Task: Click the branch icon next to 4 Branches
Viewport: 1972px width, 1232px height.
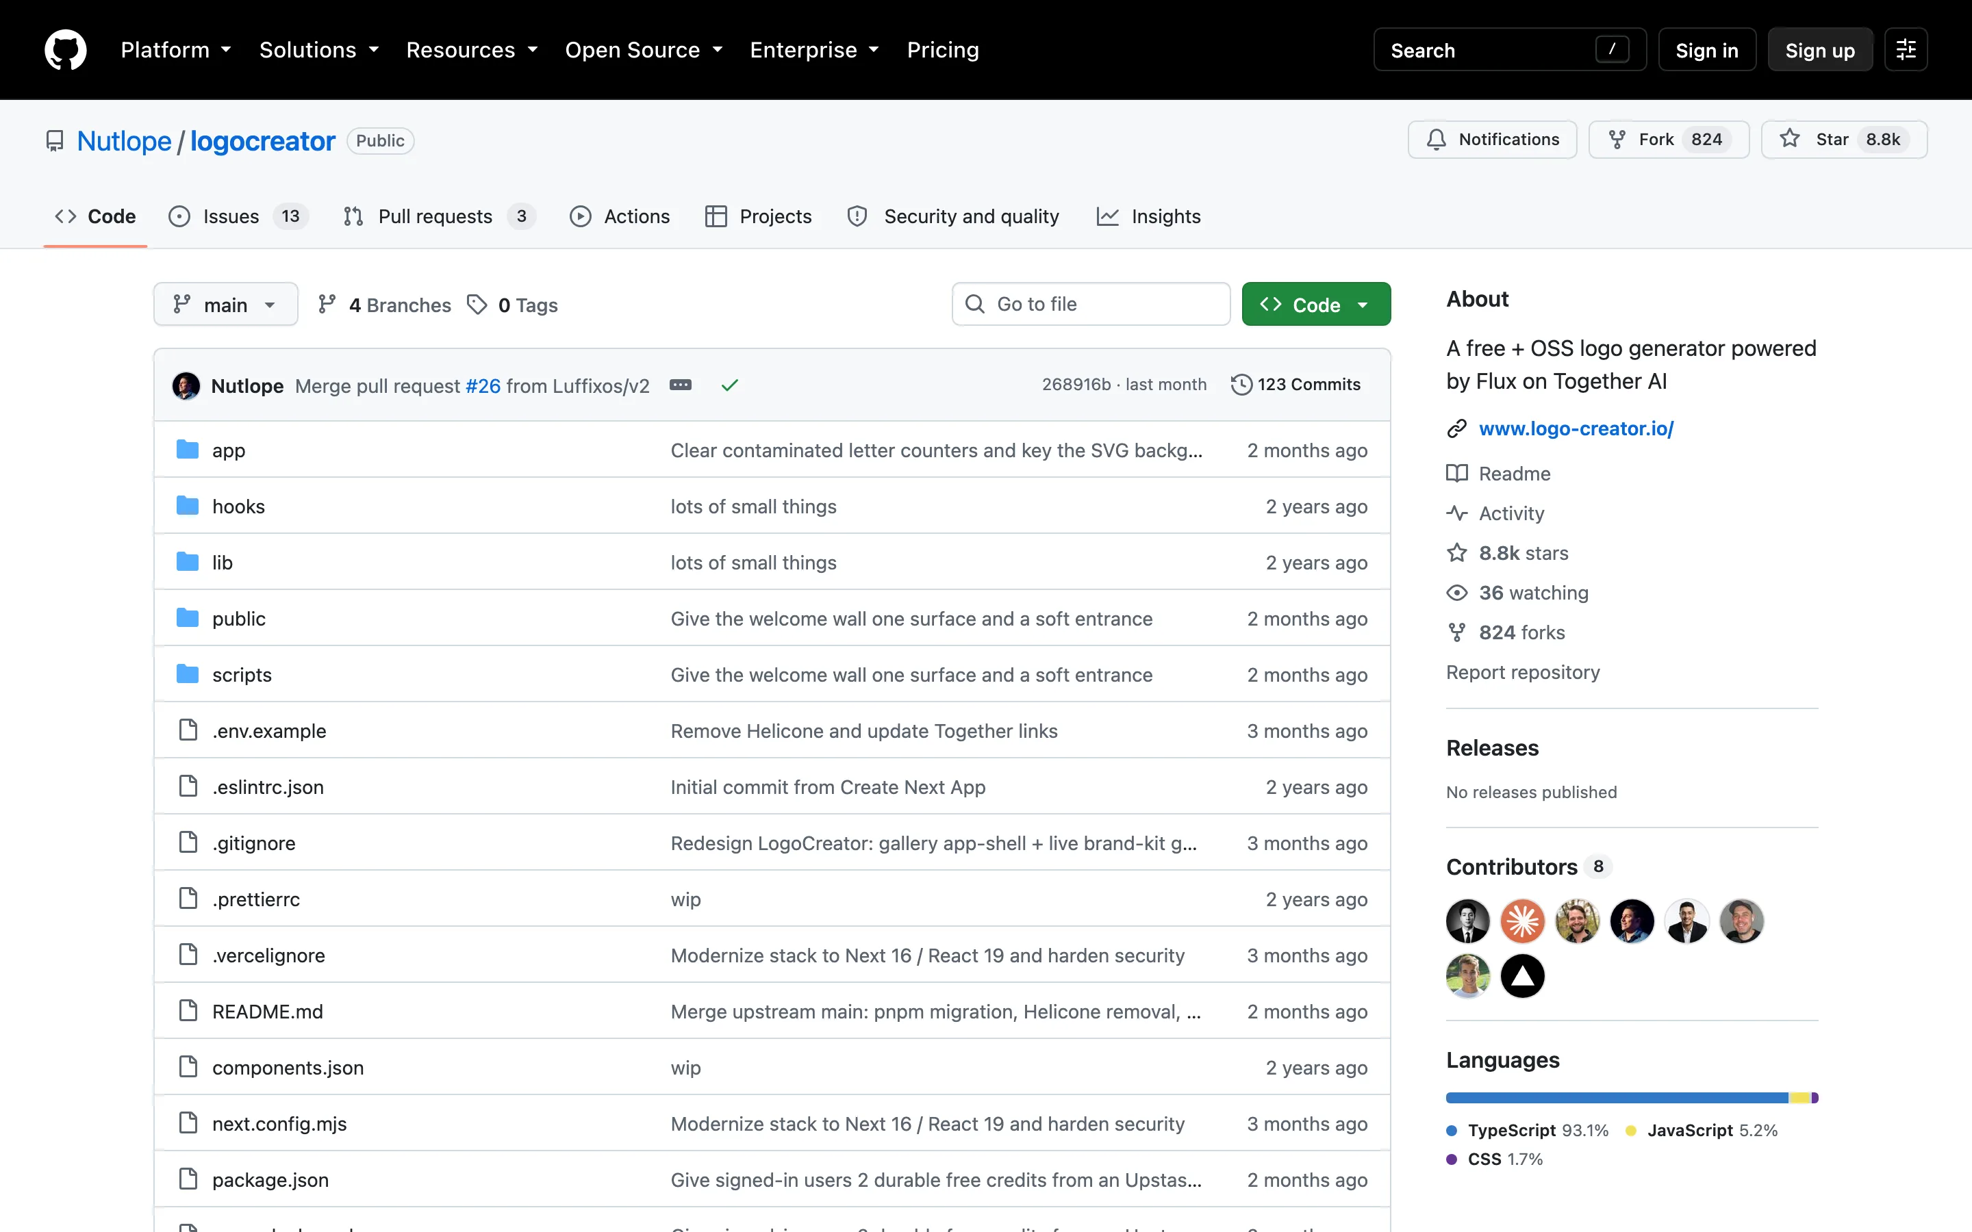Action: [x=327, y=305]
